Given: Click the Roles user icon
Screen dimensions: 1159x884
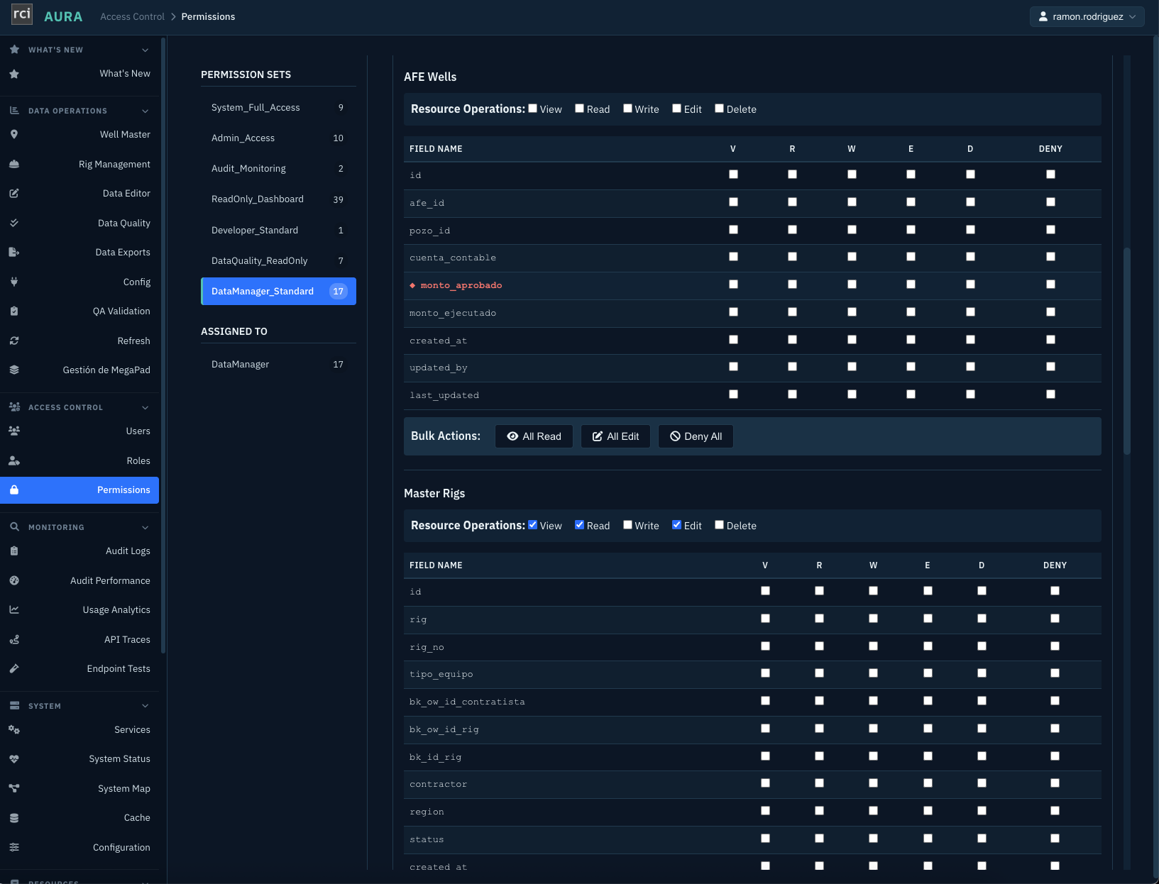Looking at the screenshot, I should 14,460.
